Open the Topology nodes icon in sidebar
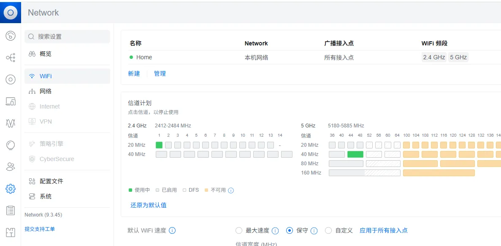This screenshot has width=501, height=246. pyautogui.click(x=11, y=58)
